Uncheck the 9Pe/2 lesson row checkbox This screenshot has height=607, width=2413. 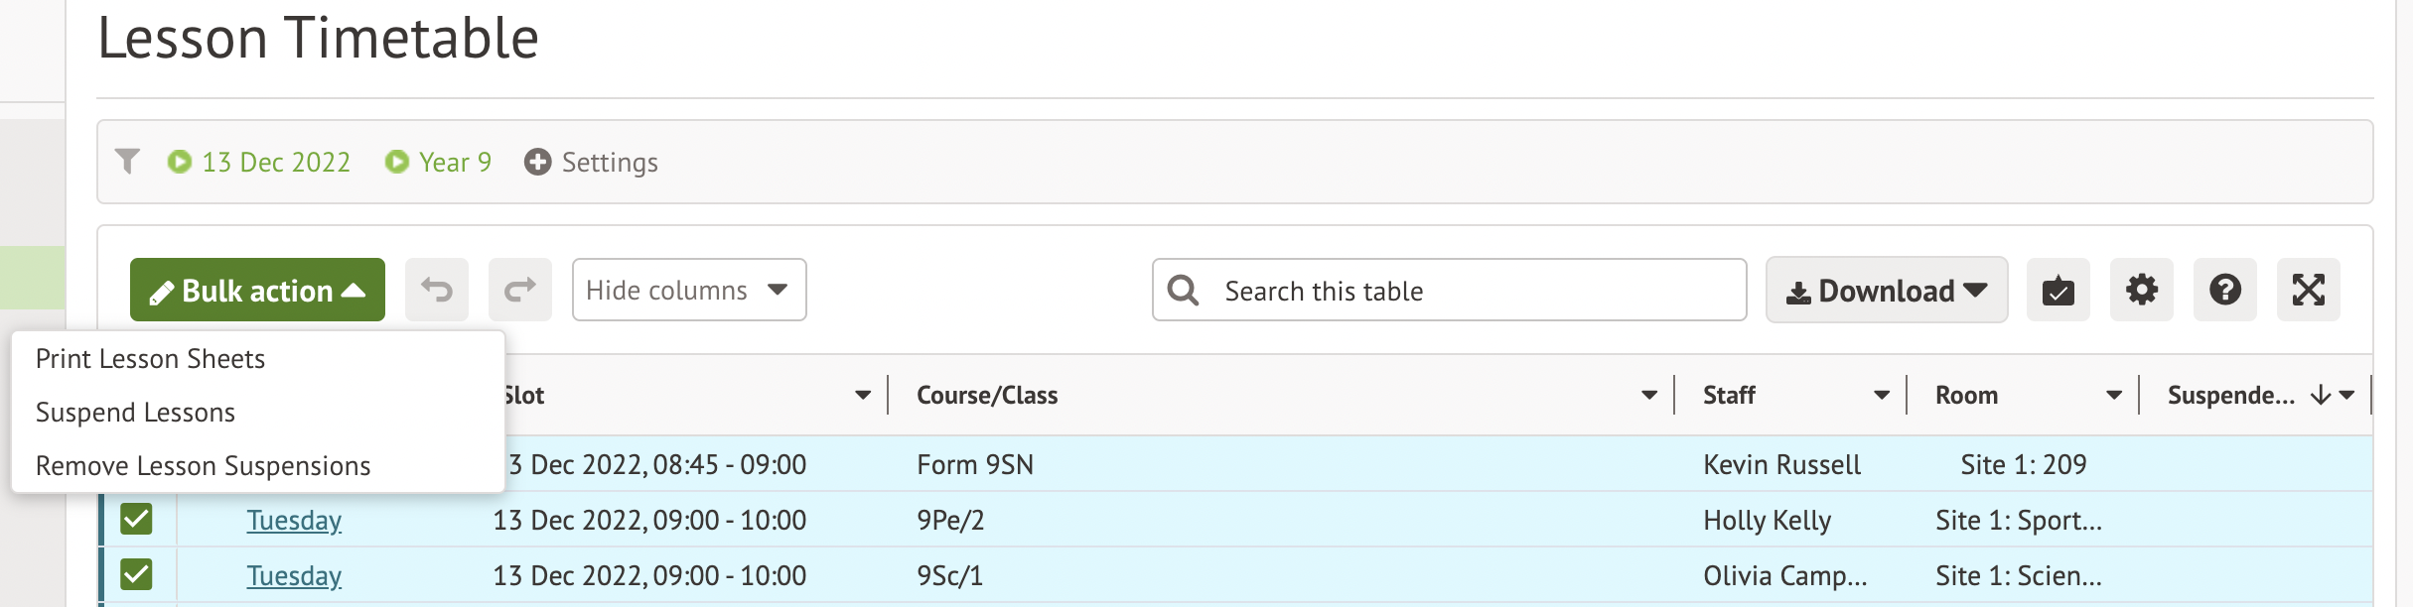click(x=136, y=519)
